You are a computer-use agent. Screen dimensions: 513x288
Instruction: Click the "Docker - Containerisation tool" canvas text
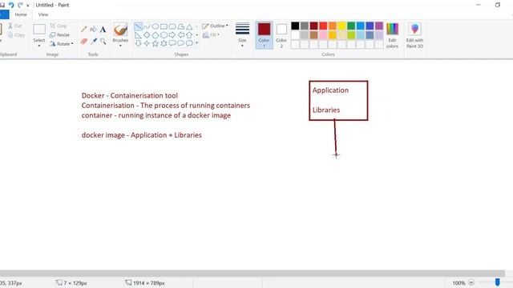(130, 96)
